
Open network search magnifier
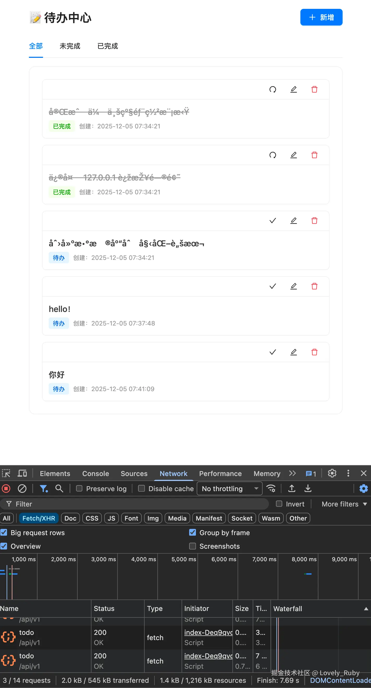click(59, 489)
